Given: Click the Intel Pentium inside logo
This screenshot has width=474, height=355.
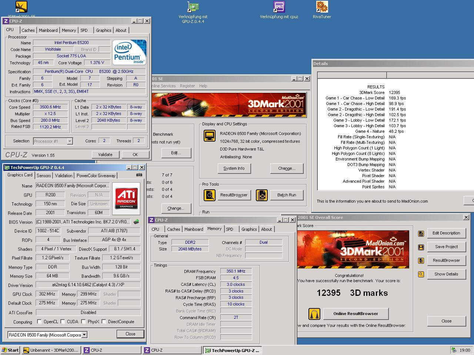Looking at the screenshot, I should pyautogui.click(x=129, y=53).
